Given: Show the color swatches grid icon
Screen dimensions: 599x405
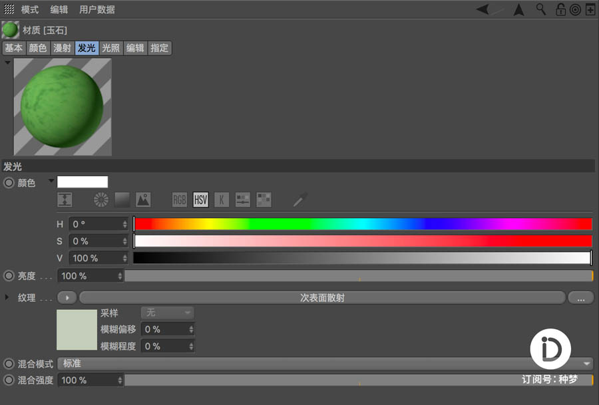Looking at the screenshot, I should tap(264, 200).
